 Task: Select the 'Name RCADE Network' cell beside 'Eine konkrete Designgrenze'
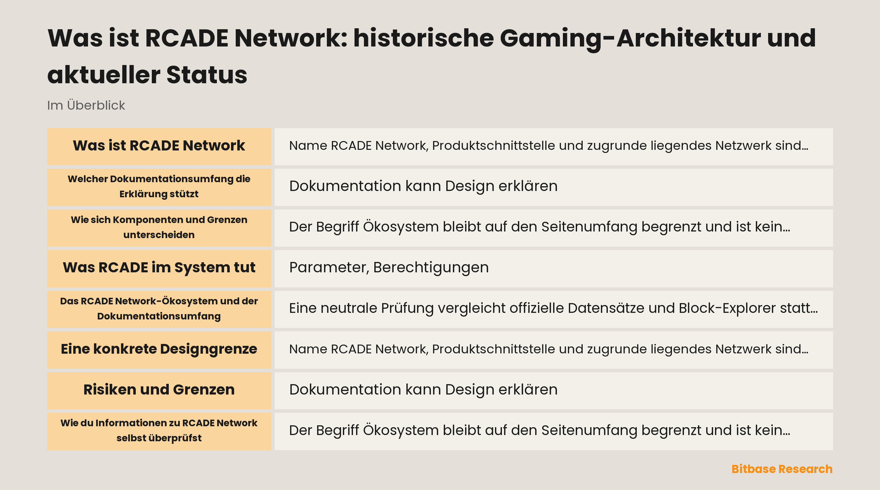click(553, 350)
